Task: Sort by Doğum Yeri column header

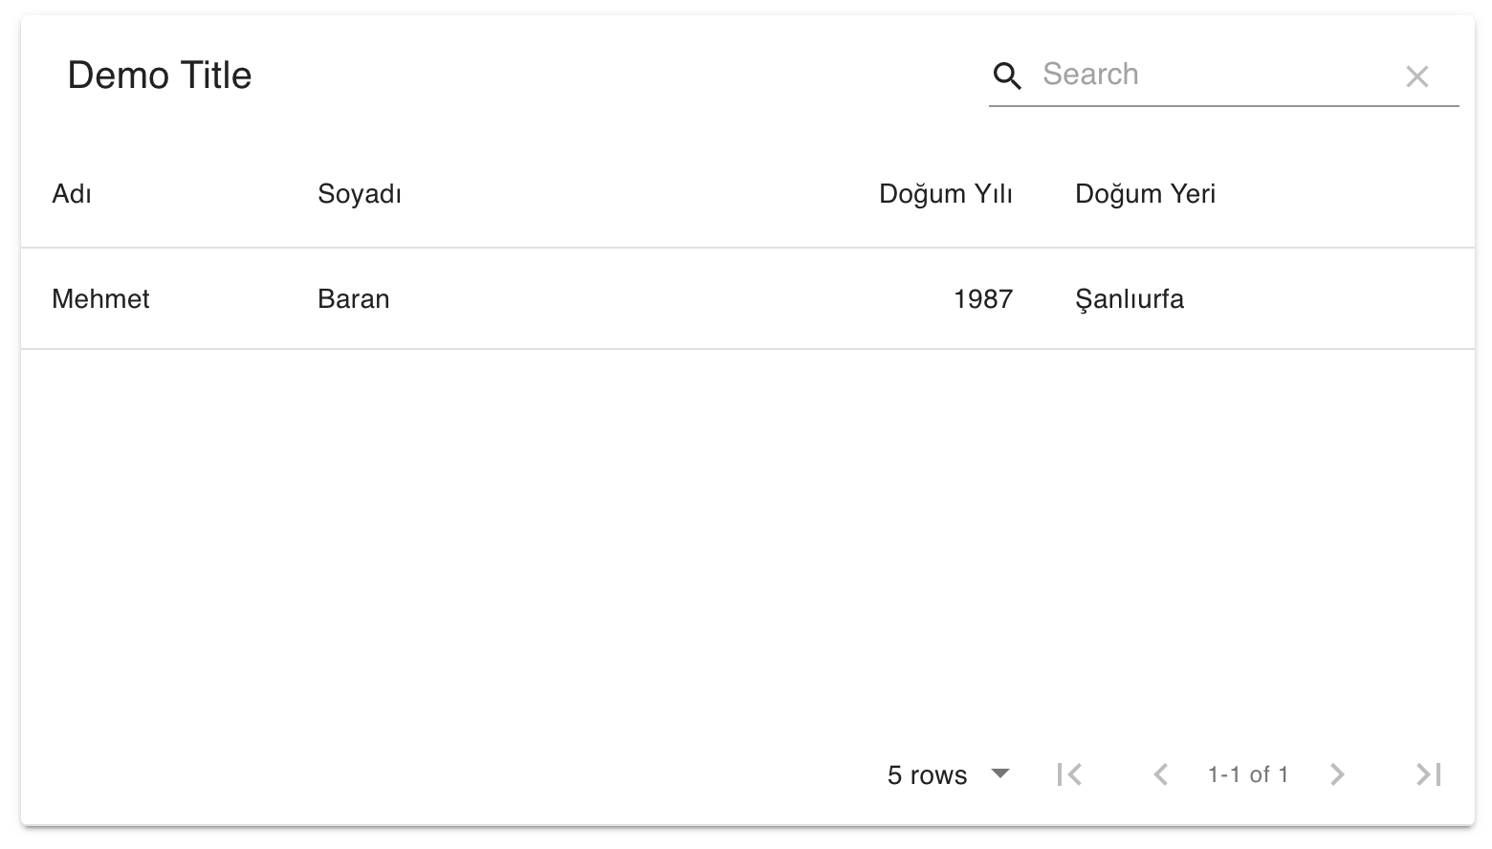Action: tap(1145, 194)
